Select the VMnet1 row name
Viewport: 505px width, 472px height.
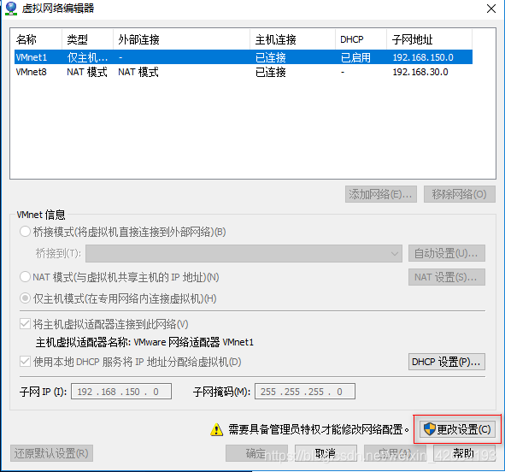pyautogui.click(x=32, y=57)
